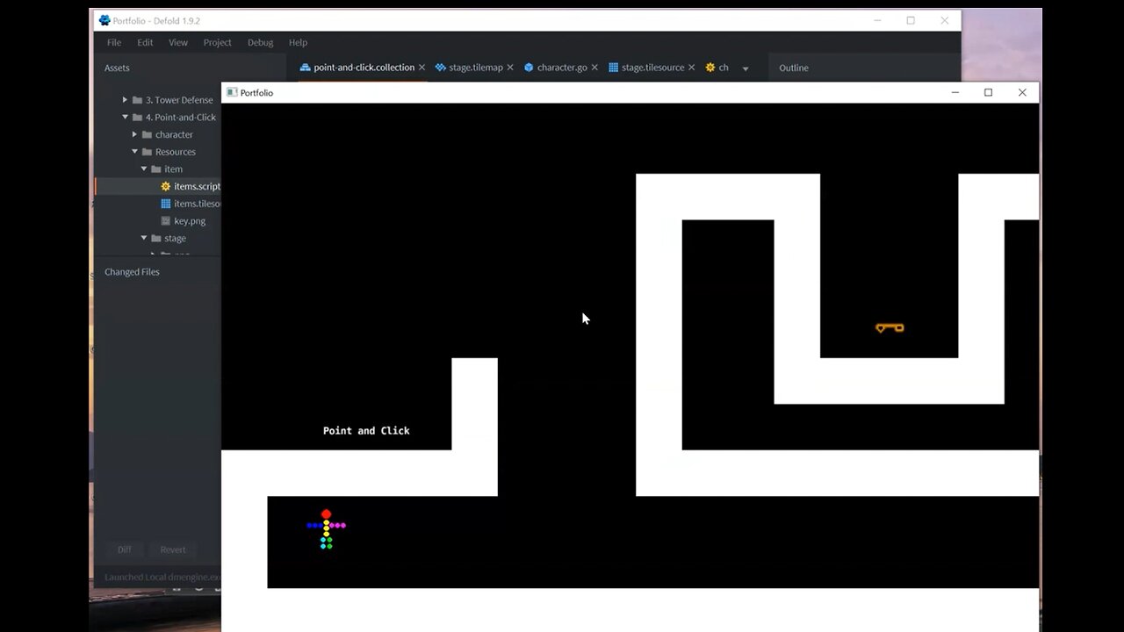The height and width of the screenshot is (632, 1124).
Task: Click the gear icon on the 'ch' tab
Action: click(x=710, y=68)
